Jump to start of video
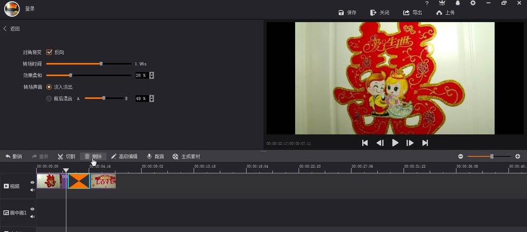 [x=365, y=143]
